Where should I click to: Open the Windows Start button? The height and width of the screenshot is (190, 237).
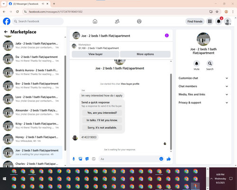(4, 179)
